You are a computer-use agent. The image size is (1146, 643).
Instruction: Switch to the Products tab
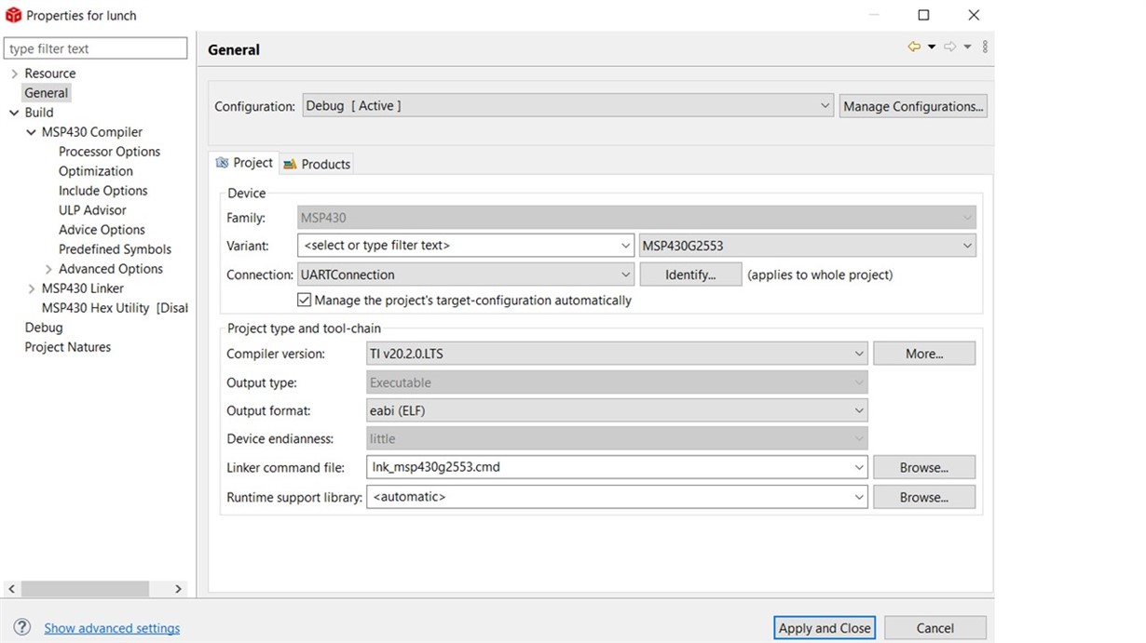[317, 164]
